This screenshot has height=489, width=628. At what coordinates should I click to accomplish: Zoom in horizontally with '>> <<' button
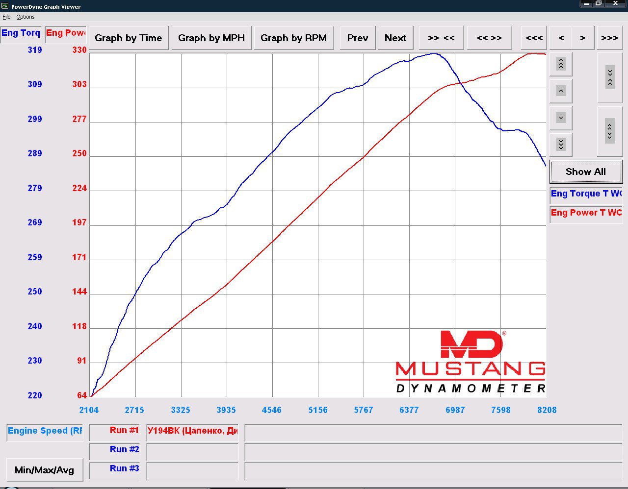click(441, 38)
